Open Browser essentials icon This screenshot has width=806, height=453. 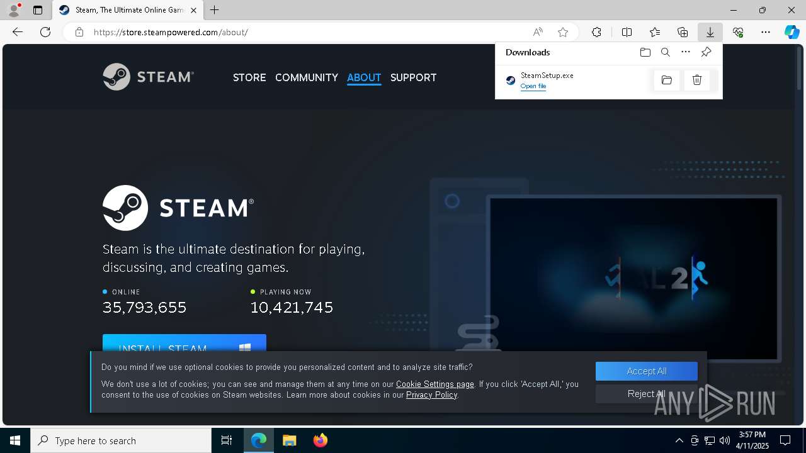tap(738, 32)
